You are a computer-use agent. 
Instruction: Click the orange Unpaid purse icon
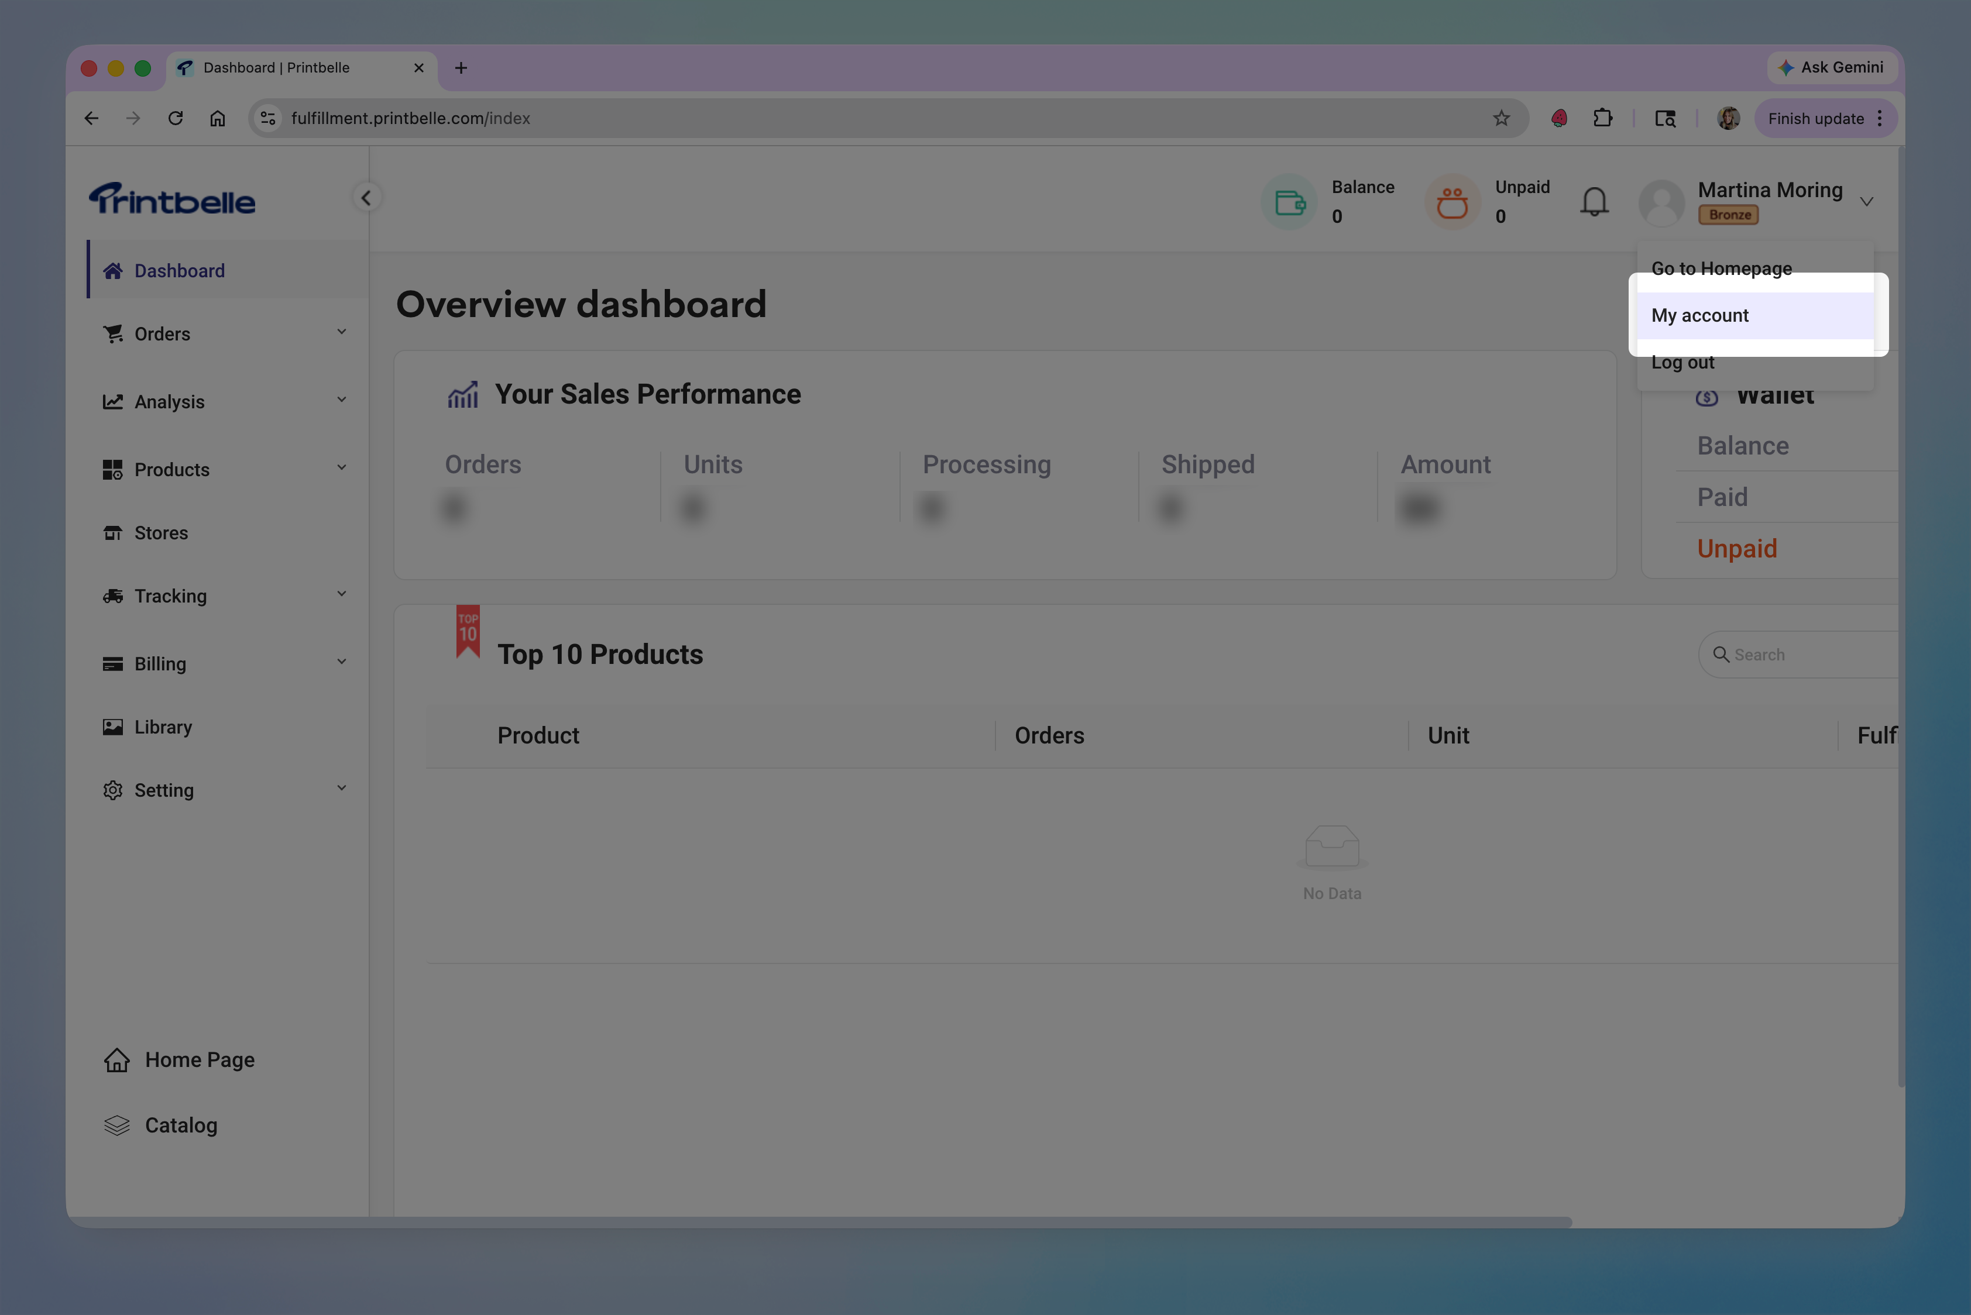[1451, 201]
